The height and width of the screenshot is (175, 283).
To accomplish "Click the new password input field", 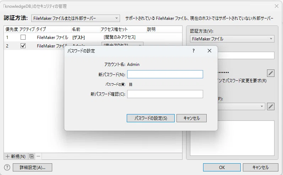I will [x=165, y=74].
